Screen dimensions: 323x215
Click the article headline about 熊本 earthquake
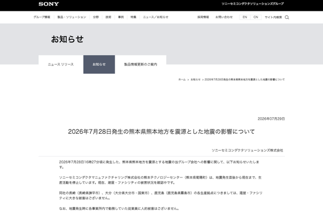(161, 132)
